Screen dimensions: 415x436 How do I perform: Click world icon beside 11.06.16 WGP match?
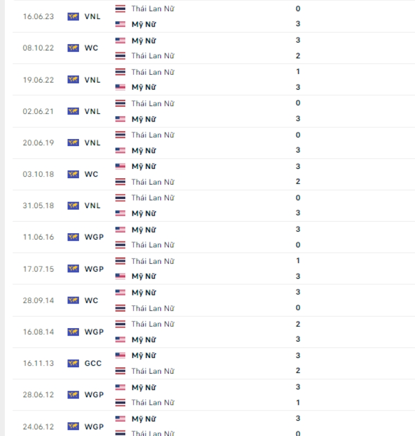click(73, 237)
